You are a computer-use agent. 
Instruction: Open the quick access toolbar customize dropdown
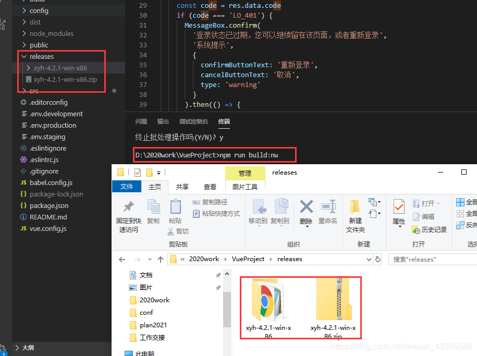click(158, 173)
